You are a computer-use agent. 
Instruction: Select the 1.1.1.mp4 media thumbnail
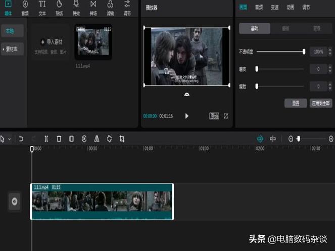[x=93, y=41]
